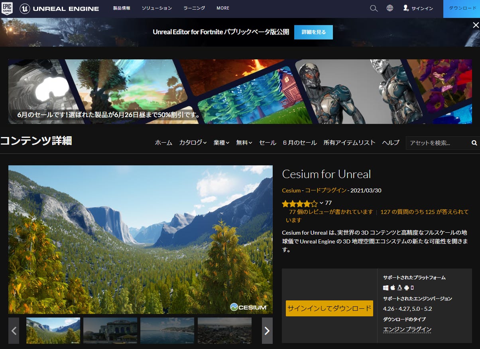Open the site search magnifier icon
480x349 pixels.
pos(374,8)
